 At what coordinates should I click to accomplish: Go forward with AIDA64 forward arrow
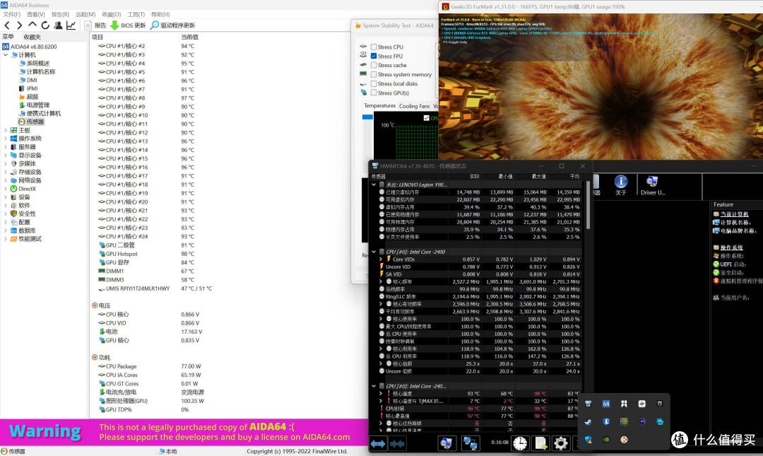pos(20,25)
